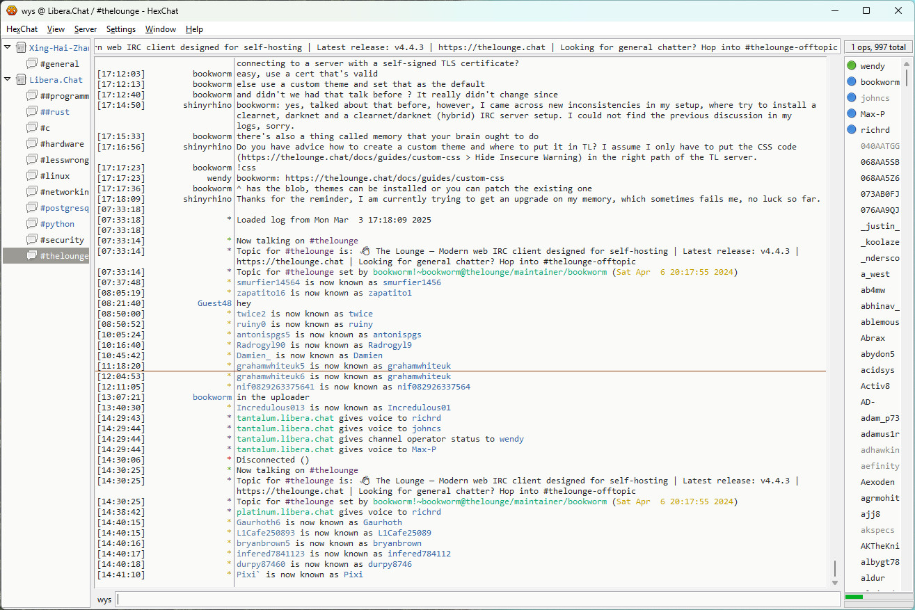
Task: Click the ##rust channel icon
Action: 32,112
